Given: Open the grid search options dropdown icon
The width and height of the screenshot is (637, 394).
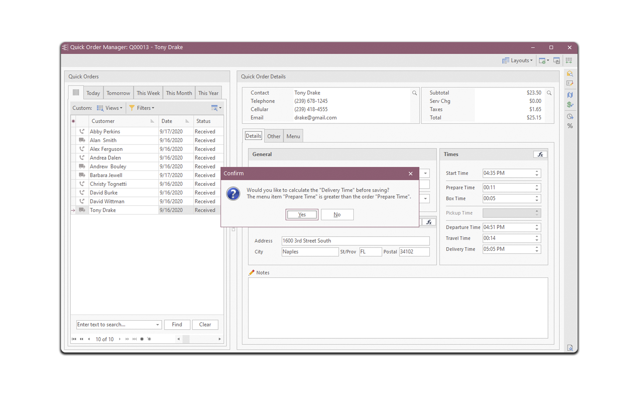Looking at the screenshot, I should pyautogui.click(x=216, y=108).
